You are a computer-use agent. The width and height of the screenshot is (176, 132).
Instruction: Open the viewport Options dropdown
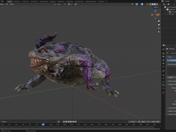157,7
